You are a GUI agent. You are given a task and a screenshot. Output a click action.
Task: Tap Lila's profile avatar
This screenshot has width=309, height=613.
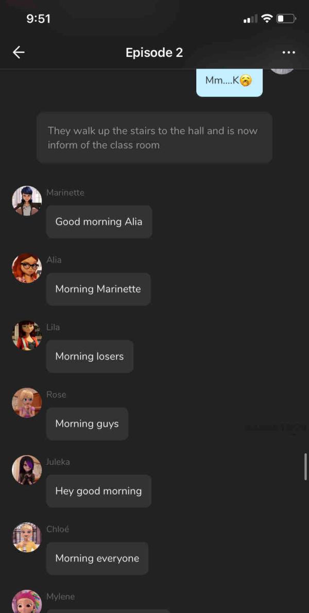click(27, 335)
